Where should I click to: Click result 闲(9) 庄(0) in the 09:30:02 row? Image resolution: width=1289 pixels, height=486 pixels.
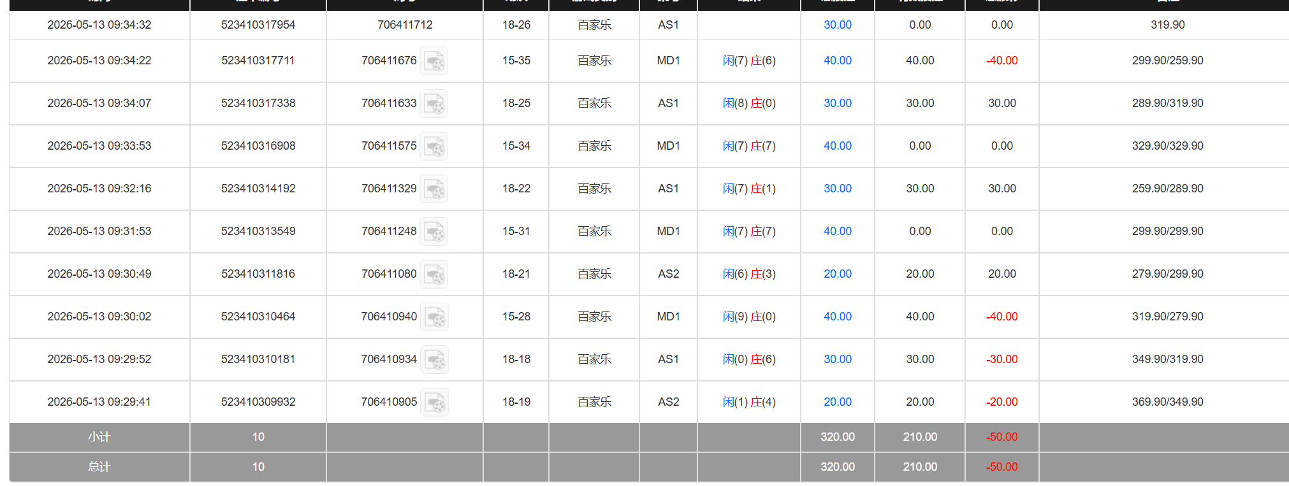tap(749, 317)
